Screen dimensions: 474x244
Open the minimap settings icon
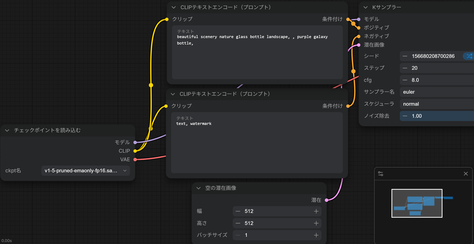381,174
